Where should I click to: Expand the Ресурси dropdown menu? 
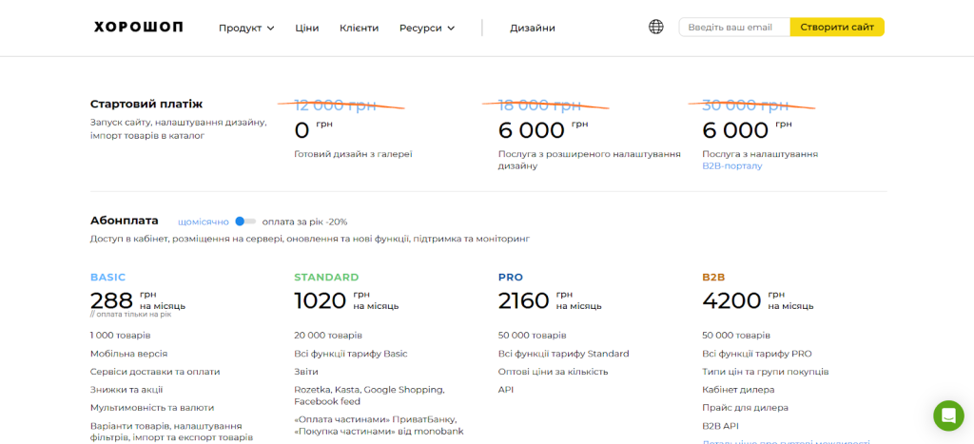pos(420,29)
